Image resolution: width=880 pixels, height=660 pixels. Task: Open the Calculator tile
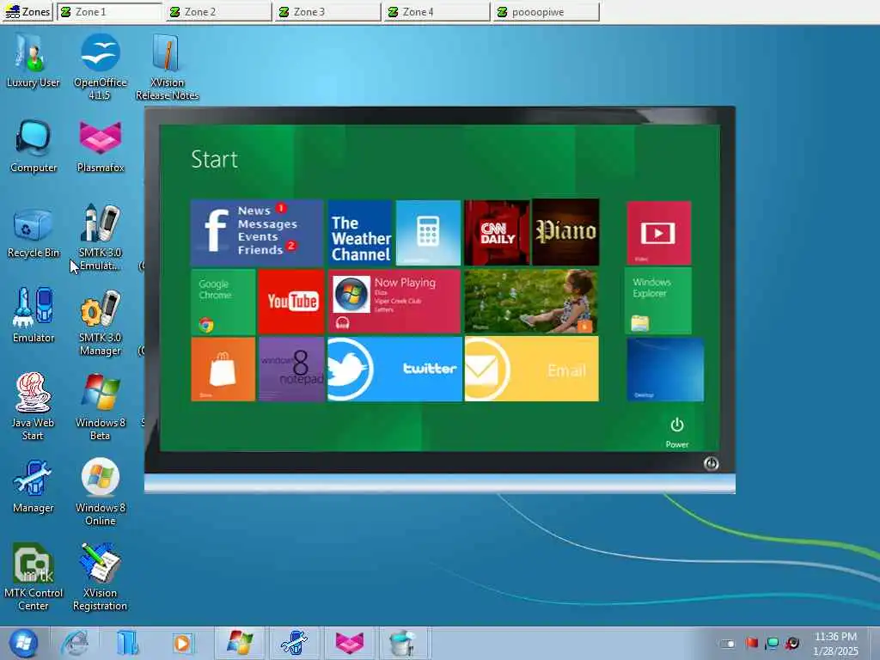click(428, 232)
